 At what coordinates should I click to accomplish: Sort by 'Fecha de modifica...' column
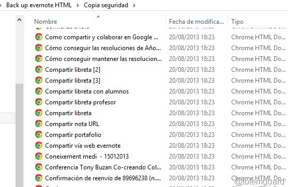click(x=196, y=22)
